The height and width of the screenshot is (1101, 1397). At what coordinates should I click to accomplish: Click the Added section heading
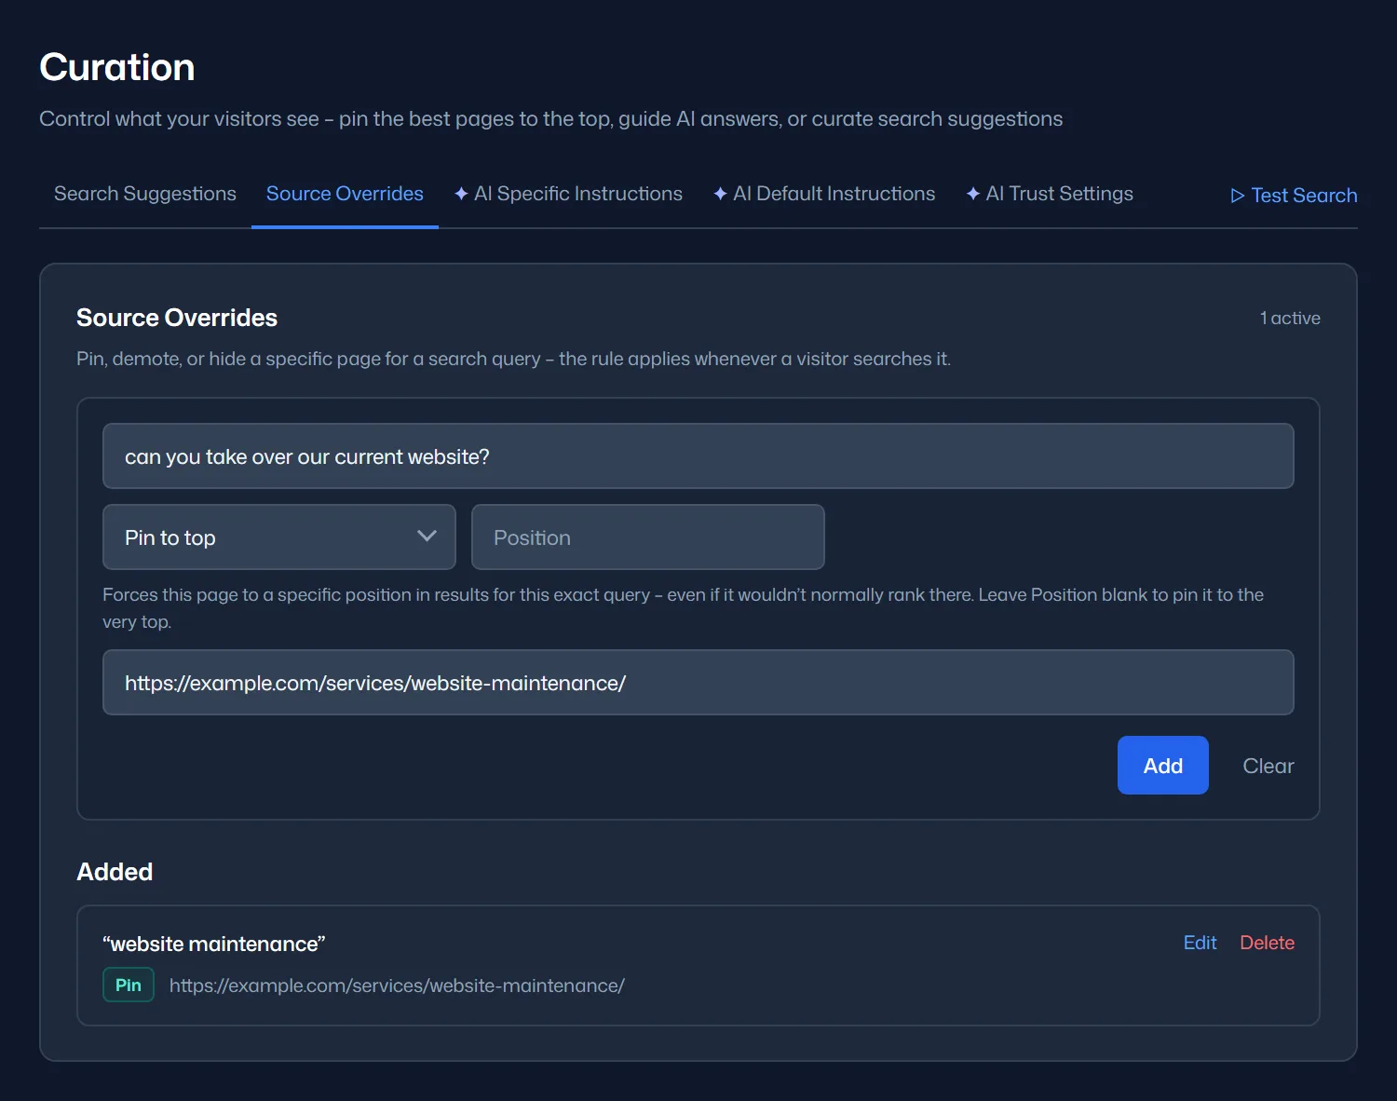[x=115, y=872]
